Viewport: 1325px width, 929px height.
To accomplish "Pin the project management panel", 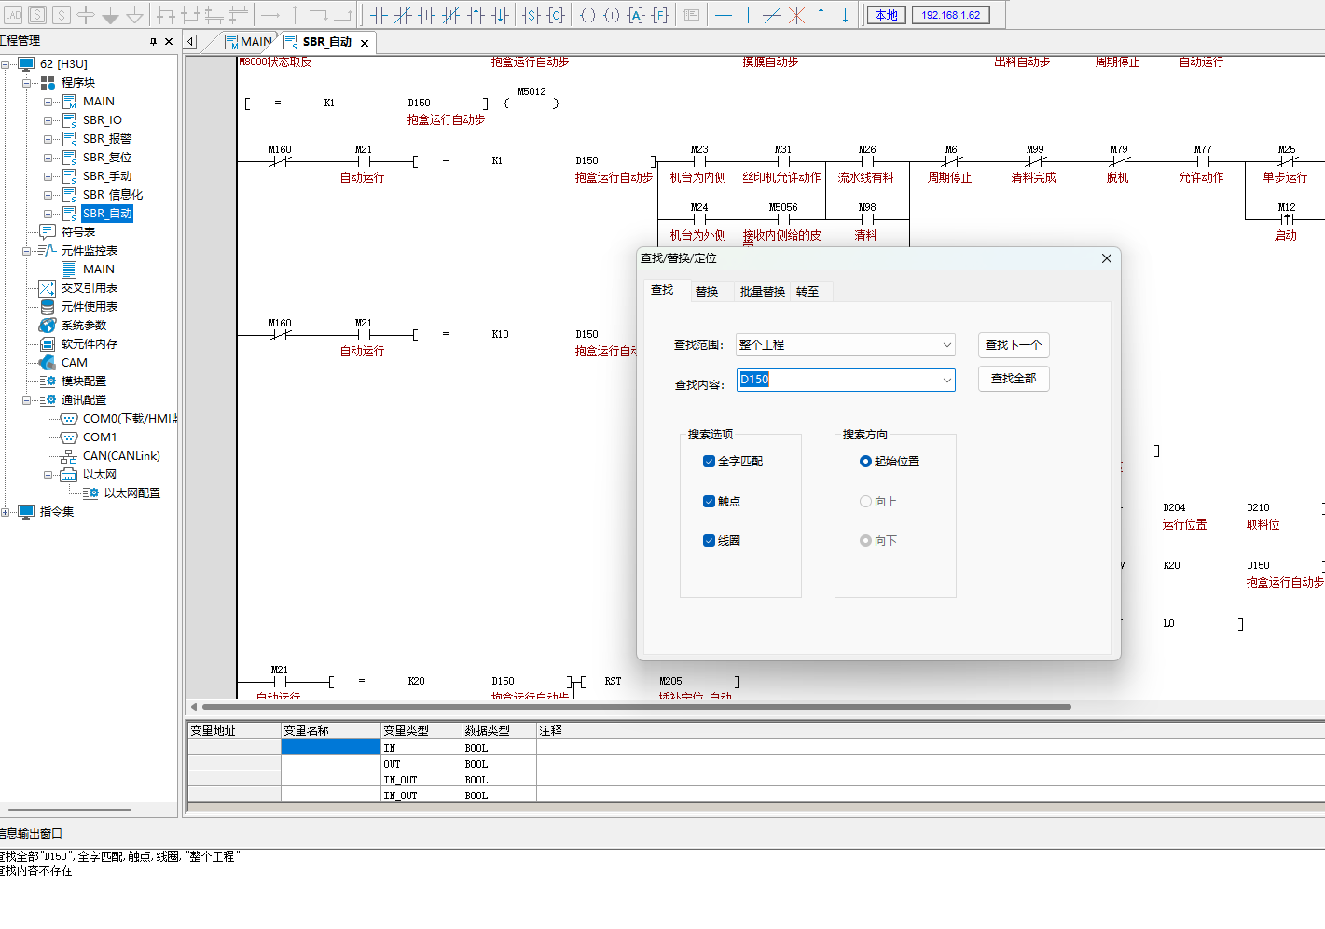I will 153,42.
